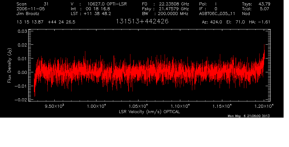The width and height of the screenshot is (289, 147).
Task: Click the 0.01 y-axis tick label
Action: click(x=22, y=58)
